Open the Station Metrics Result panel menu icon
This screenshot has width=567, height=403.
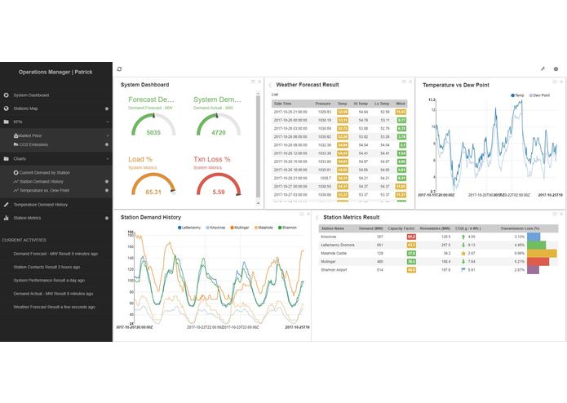[x=555, y=215]
